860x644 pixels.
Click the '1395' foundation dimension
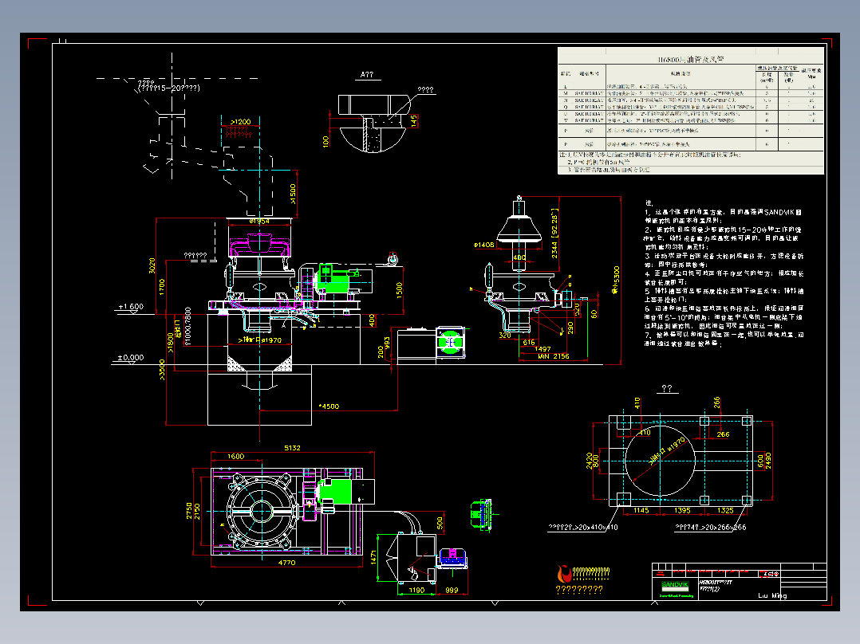[682, 510]
